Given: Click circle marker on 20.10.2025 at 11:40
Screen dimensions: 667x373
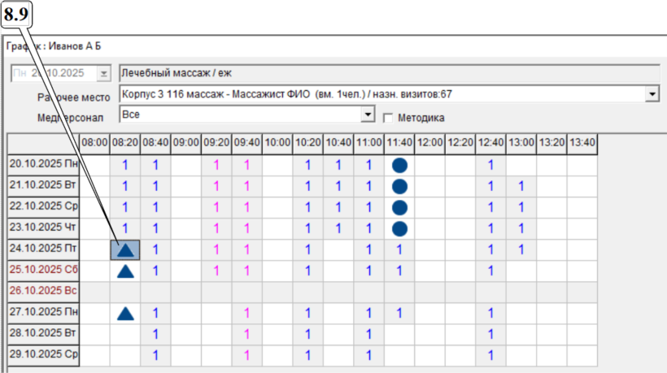Looking at the screenshot, I should [x=399, y=165].
